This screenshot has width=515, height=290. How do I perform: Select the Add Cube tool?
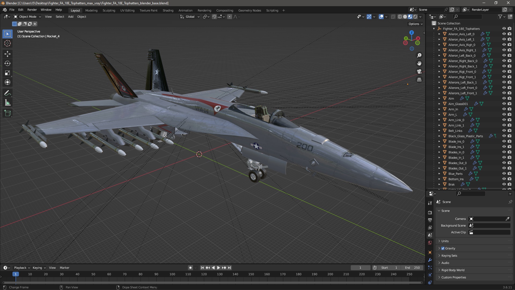(8, 113)
